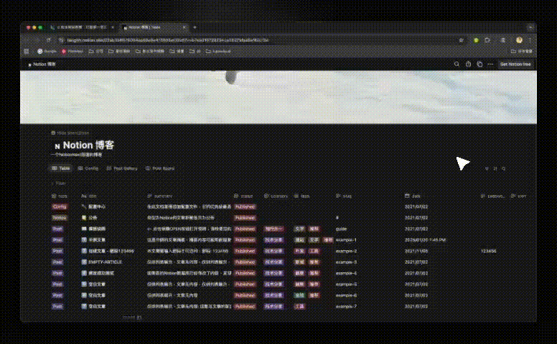The image size is (557, 344).
Task: Open the slug column header menu
Action: click(344, 196)
